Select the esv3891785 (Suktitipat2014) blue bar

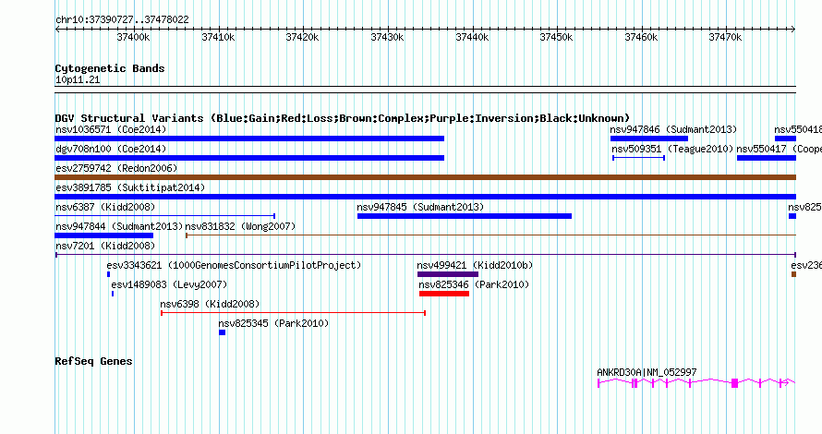pos(425,197)
